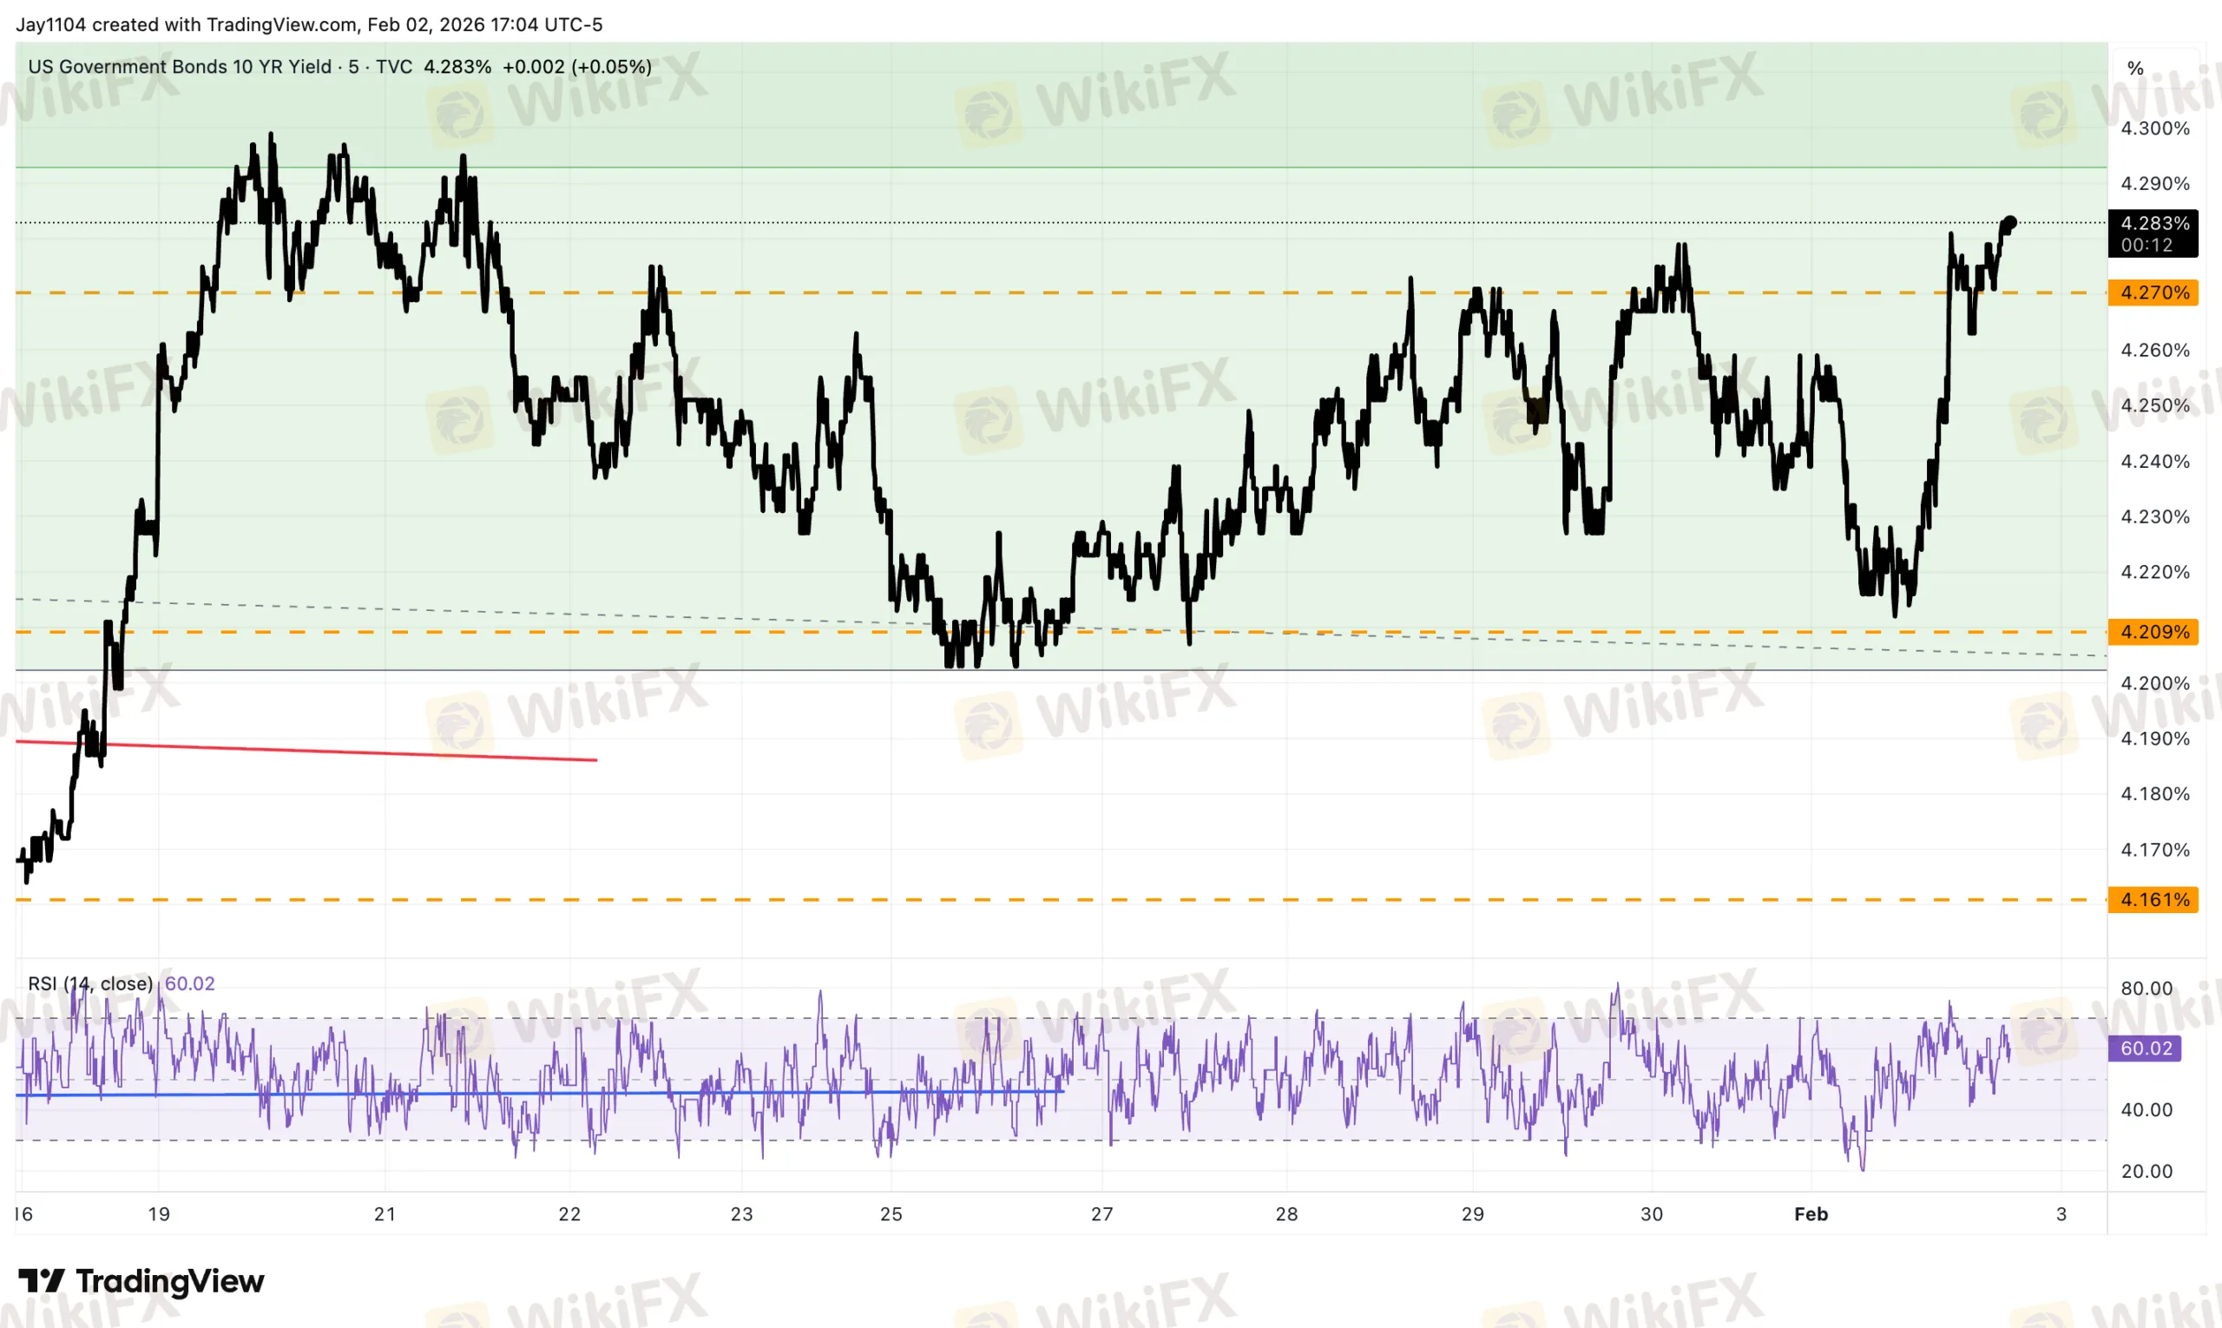Click the 4.283% black price tag with countdown
Screen dimensions: 2222x1328
(2153, 233)
